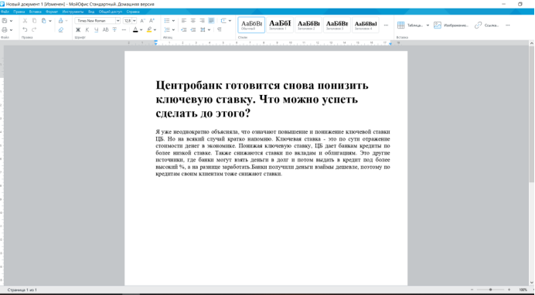This screenshot has height=295, width=535.
Task: Apply the Заголовок 3 style
Action: pos(337,25)
